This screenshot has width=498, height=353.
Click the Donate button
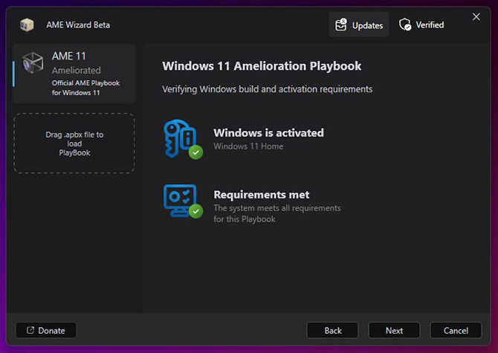pyautogui.click(x=46, y=331)
